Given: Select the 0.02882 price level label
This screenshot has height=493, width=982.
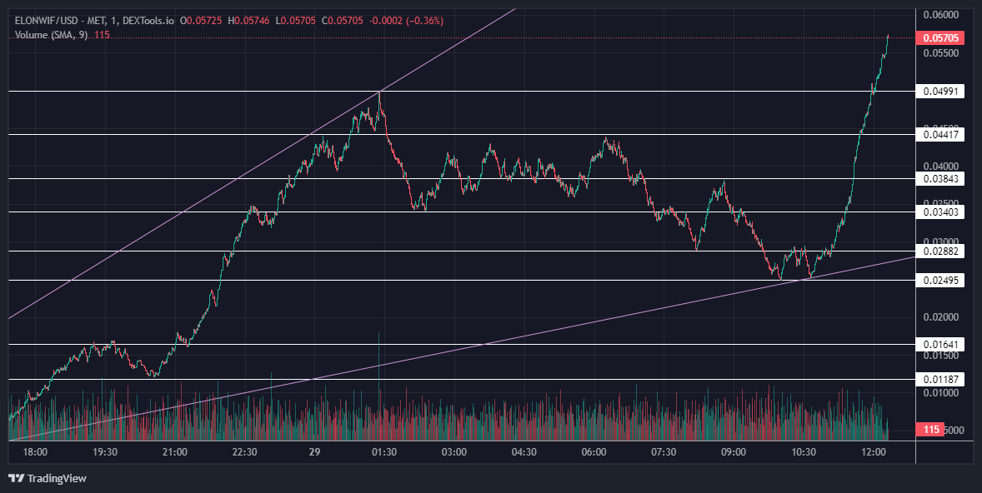Looking at the screenshot, I should pos(939,251).
